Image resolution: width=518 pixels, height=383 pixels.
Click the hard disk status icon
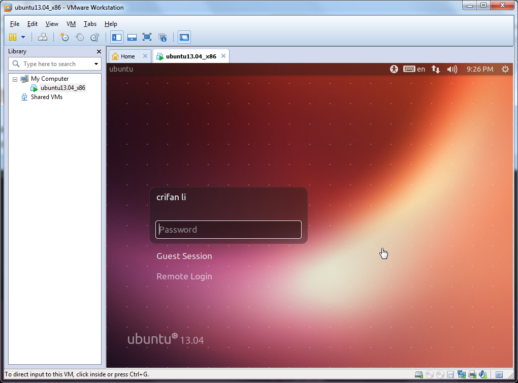click(x=419, y=374)
